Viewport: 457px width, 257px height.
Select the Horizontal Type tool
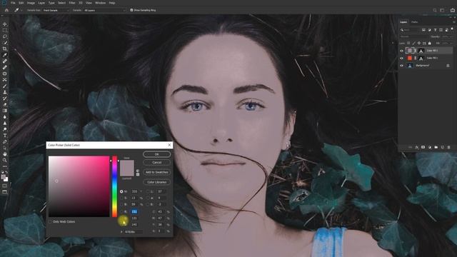click(x=5, y=136)
